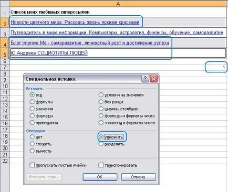This screenshot has height=192, width=228.
Task: Select row 4 header
Action: point(5,42)
